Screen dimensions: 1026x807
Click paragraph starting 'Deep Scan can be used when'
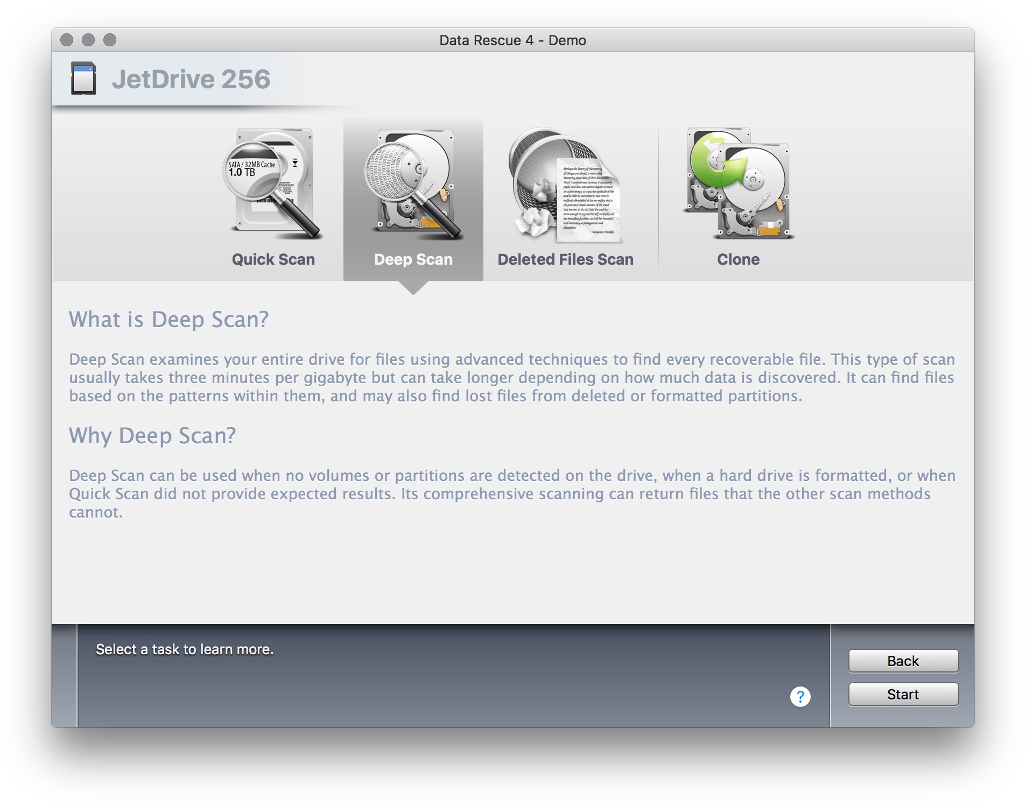click(x=512, y=494)
